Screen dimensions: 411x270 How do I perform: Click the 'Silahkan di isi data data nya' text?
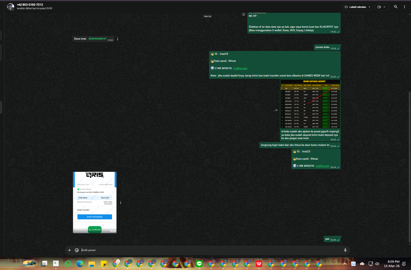click(x=293, y=28)
